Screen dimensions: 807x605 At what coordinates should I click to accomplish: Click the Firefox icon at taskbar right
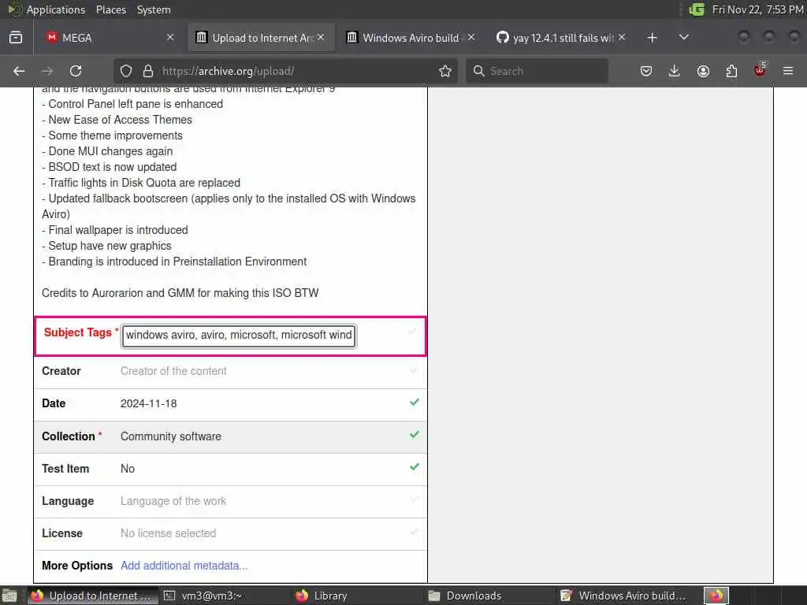pos(716,596)
